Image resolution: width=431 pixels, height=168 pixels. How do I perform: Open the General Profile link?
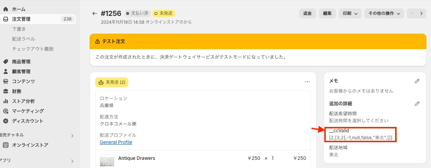tap(116, 142)
